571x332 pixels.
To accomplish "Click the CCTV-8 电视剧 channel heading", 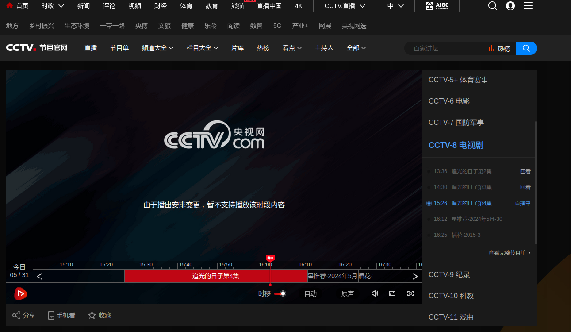I will [456, 145].
